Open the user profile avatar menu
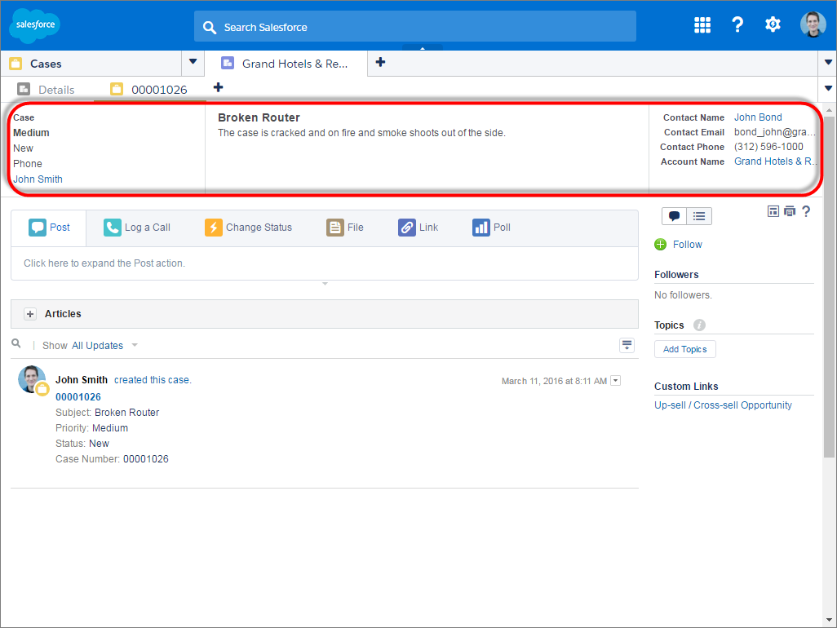Screen dimensions: 837x628 (x=813, y=24)
